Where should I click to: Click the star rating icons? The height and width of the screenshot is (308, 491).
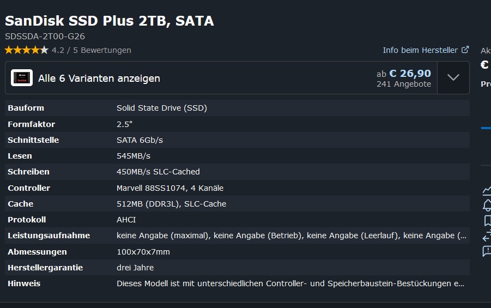(x=26, y=50)
